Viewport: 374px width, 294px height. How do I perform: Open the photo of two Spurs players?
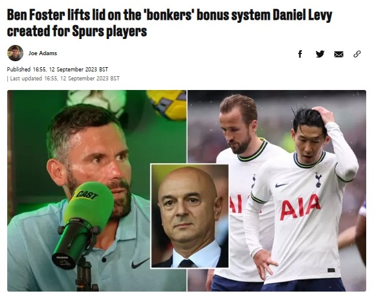point(277,190)
